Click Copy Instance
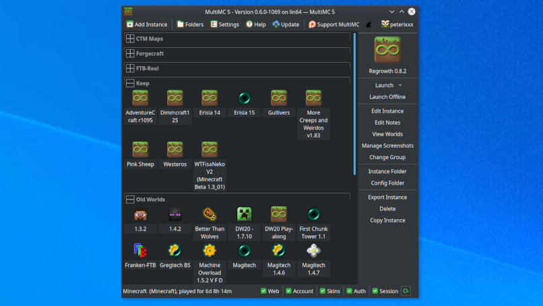Screen dimensions: 543x306 [387, 220]
